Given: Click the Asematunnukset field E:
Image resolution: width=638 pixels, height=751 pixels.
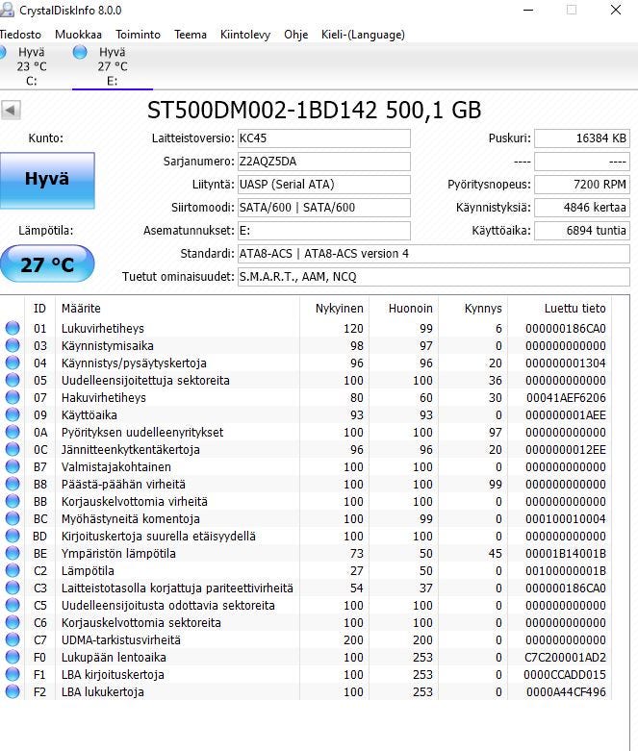Looking at the screenshot, I should pyautogui.click(x=324, y=231).
